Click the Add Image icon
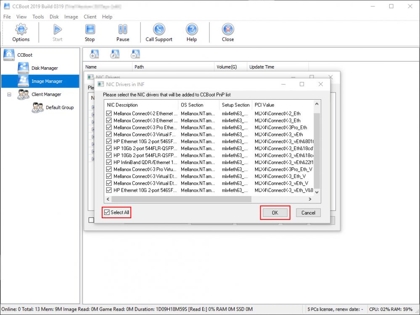Image resolution: width=420 pixels, height=315 pixels. coord(94,54)
